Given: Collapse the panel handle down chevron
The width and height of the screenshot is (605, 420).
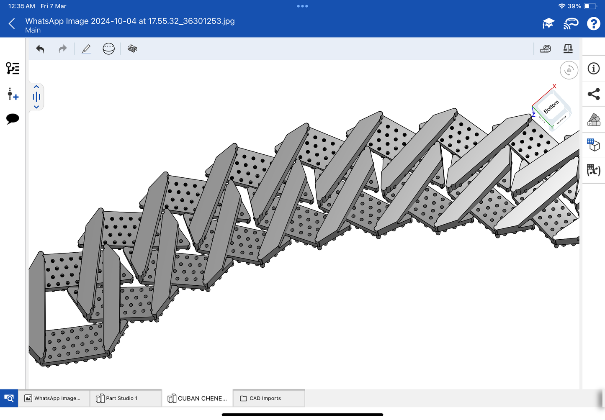Looking at the screenshot, I should click(x=36, y=107).
